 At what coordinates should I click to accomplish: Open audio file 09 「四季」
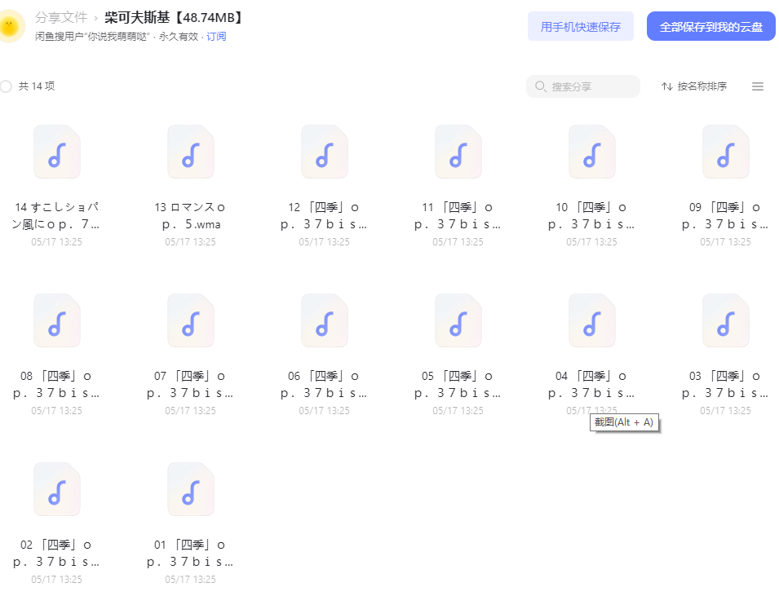coord(726,152)
